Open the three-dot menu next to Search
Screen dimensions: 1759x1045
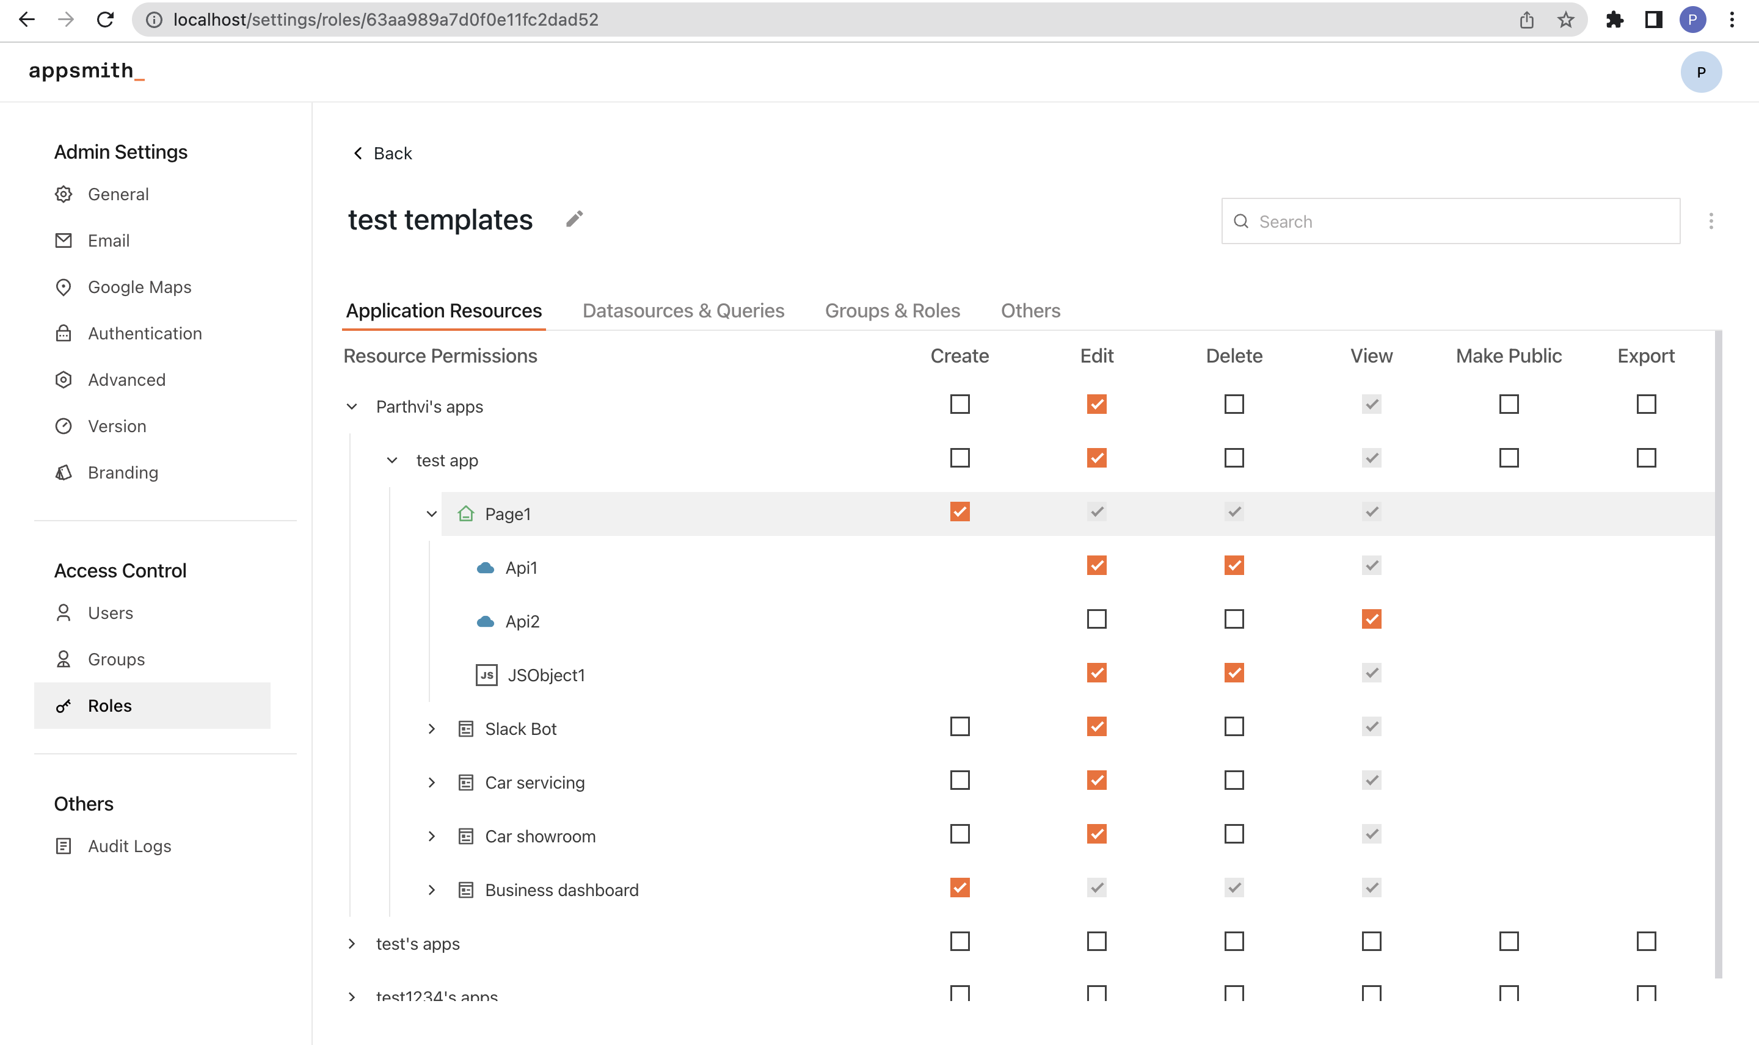tap(1710, 221)
